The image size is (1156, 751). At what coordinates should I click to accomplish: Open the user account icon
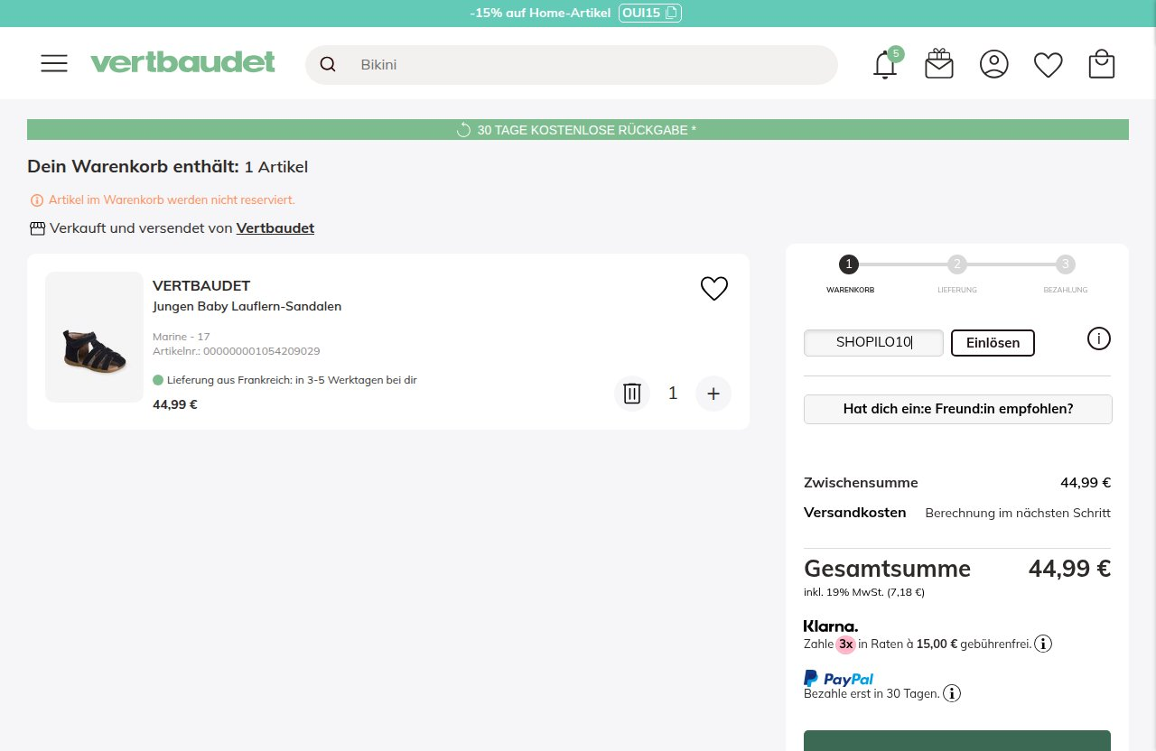point(993,64)
